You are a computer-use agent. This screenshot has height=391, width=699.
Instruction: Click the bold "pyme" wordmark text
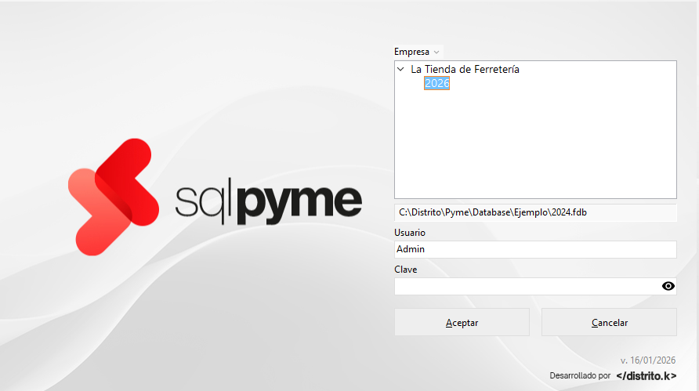point(299,201)
